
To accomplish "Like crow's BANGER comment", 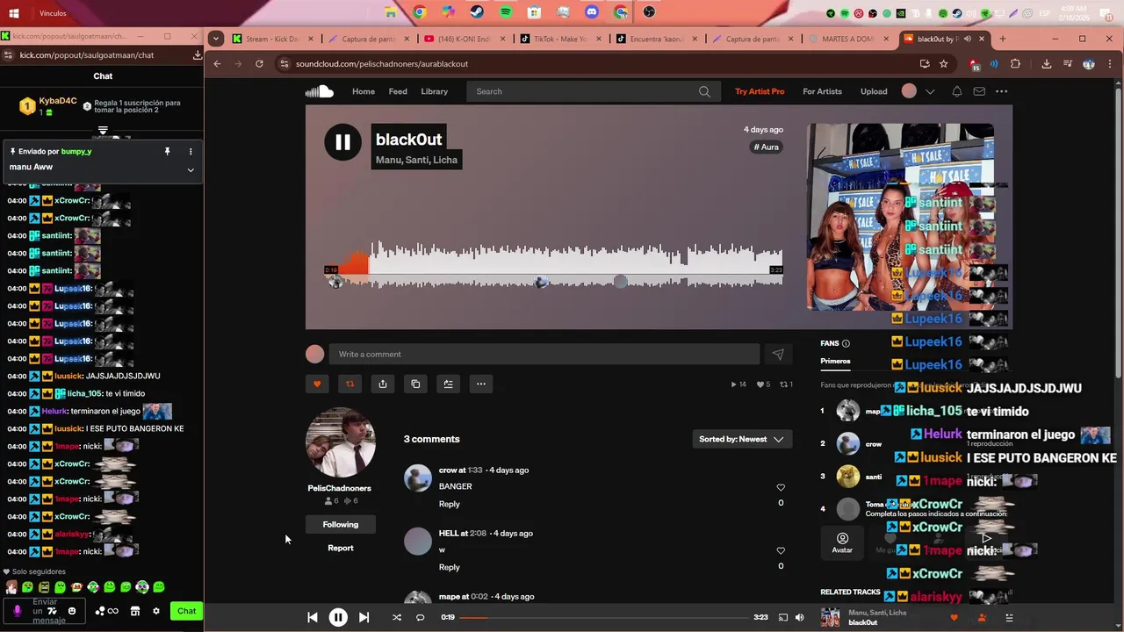I will [781, 487].
